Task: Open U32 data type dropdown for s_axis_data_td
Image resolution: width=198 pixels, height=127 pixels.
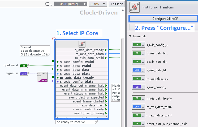Action: [x=138, y=70]
